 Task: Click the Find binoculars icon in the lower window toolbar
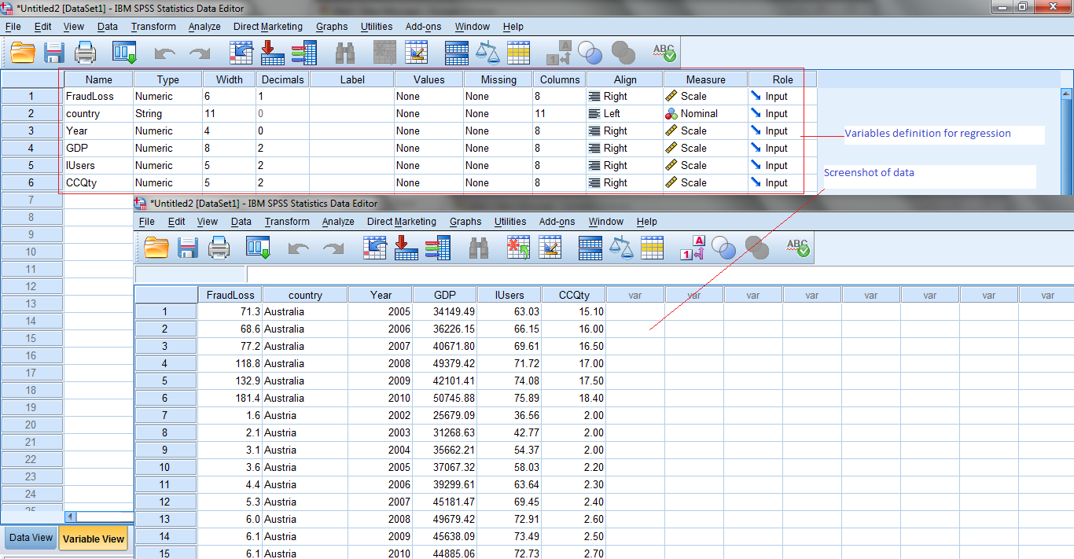pos(479,248)
